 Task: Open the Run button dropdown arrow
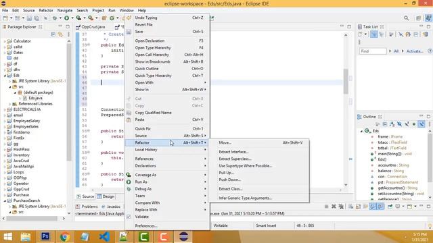72,18
